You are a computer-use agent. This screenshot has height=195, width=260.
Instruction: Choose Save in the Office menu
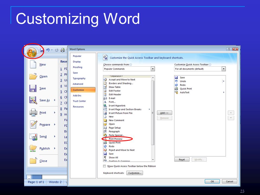point(43,88)
